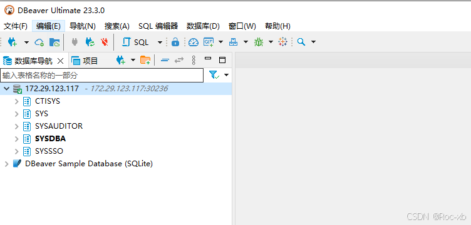Click the DBeaver beaver logo in title bar
The height and width of the screenshot is (225, 471).
tap(9, 10)
